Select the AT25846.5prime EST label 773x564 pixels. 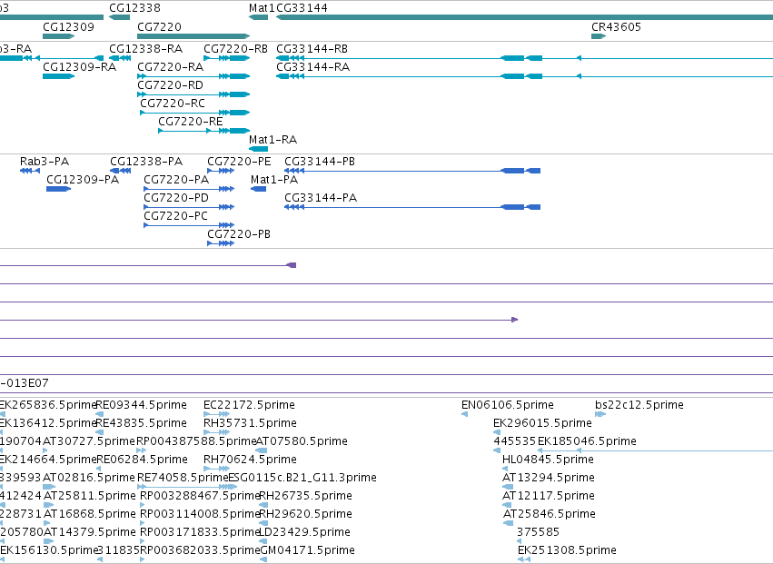click(550, 514)
